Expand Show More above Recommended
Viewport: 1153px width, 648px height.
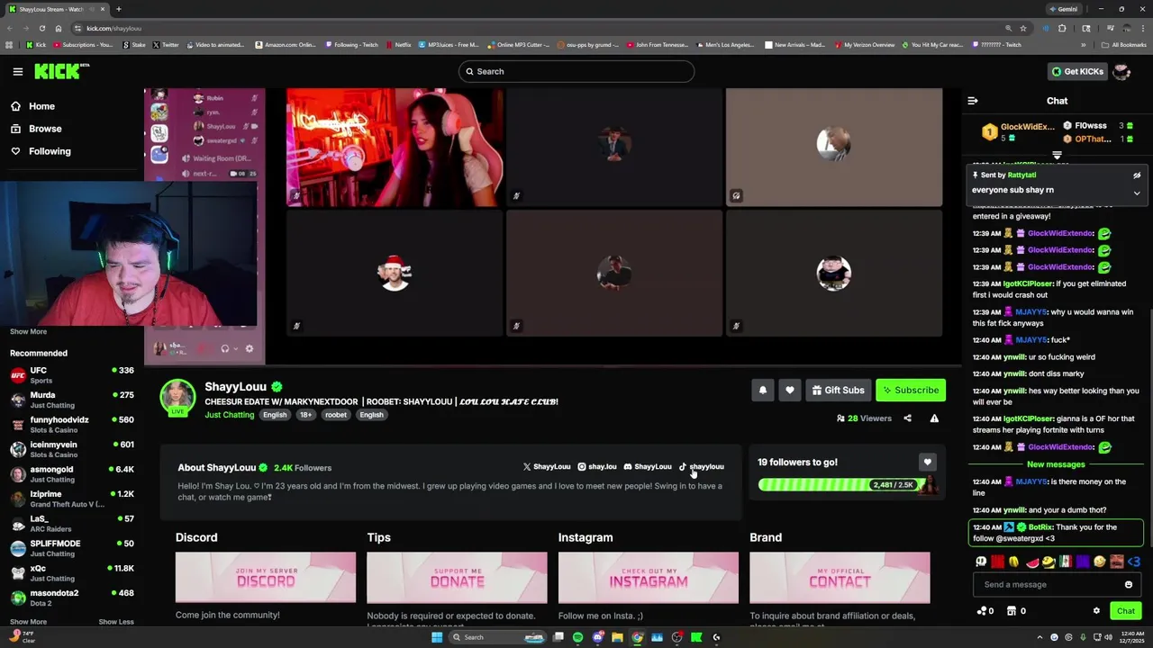(x=28, y=331)
